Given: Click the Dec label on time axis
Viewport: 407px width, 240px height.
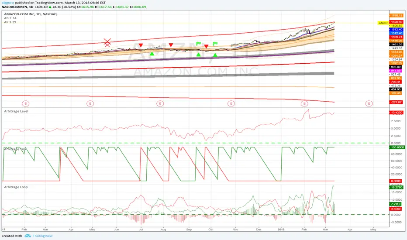Looking at the screenshot, I should pos(259,230).
